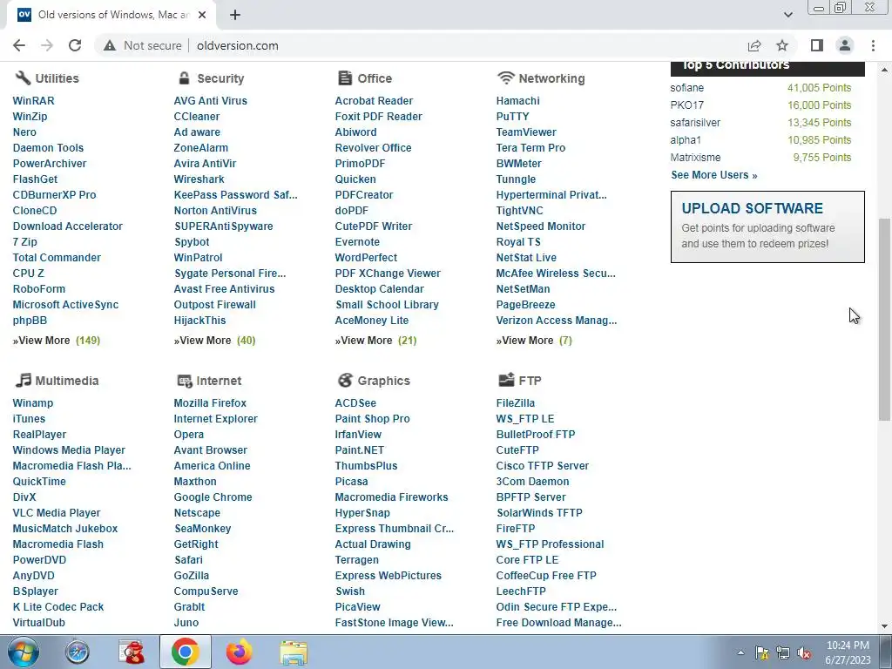Open the PuTTY link
The height and width of the screenshot is (669, 892).
point(512,117)
